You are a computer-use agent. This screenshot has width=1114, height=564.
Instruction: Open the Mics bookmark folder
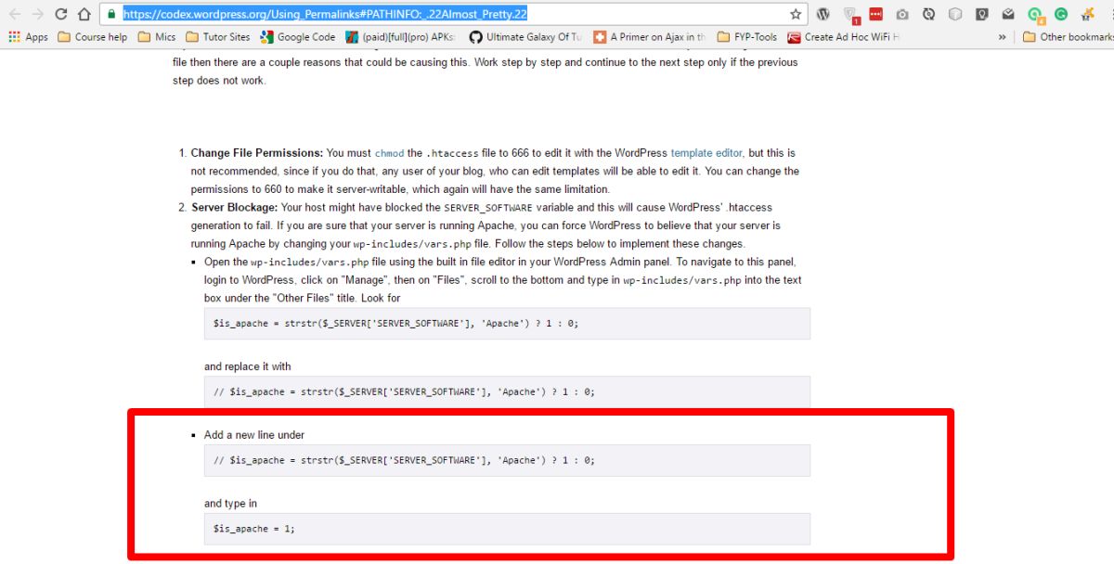(x=157, y=37)
